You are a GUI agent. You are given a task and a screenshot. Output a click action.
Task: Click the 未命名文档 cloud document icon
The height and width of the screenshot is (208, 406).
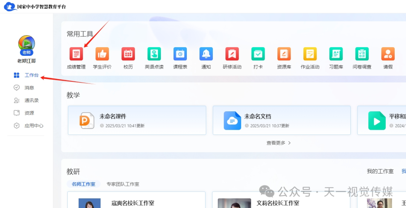click(232, 121)
